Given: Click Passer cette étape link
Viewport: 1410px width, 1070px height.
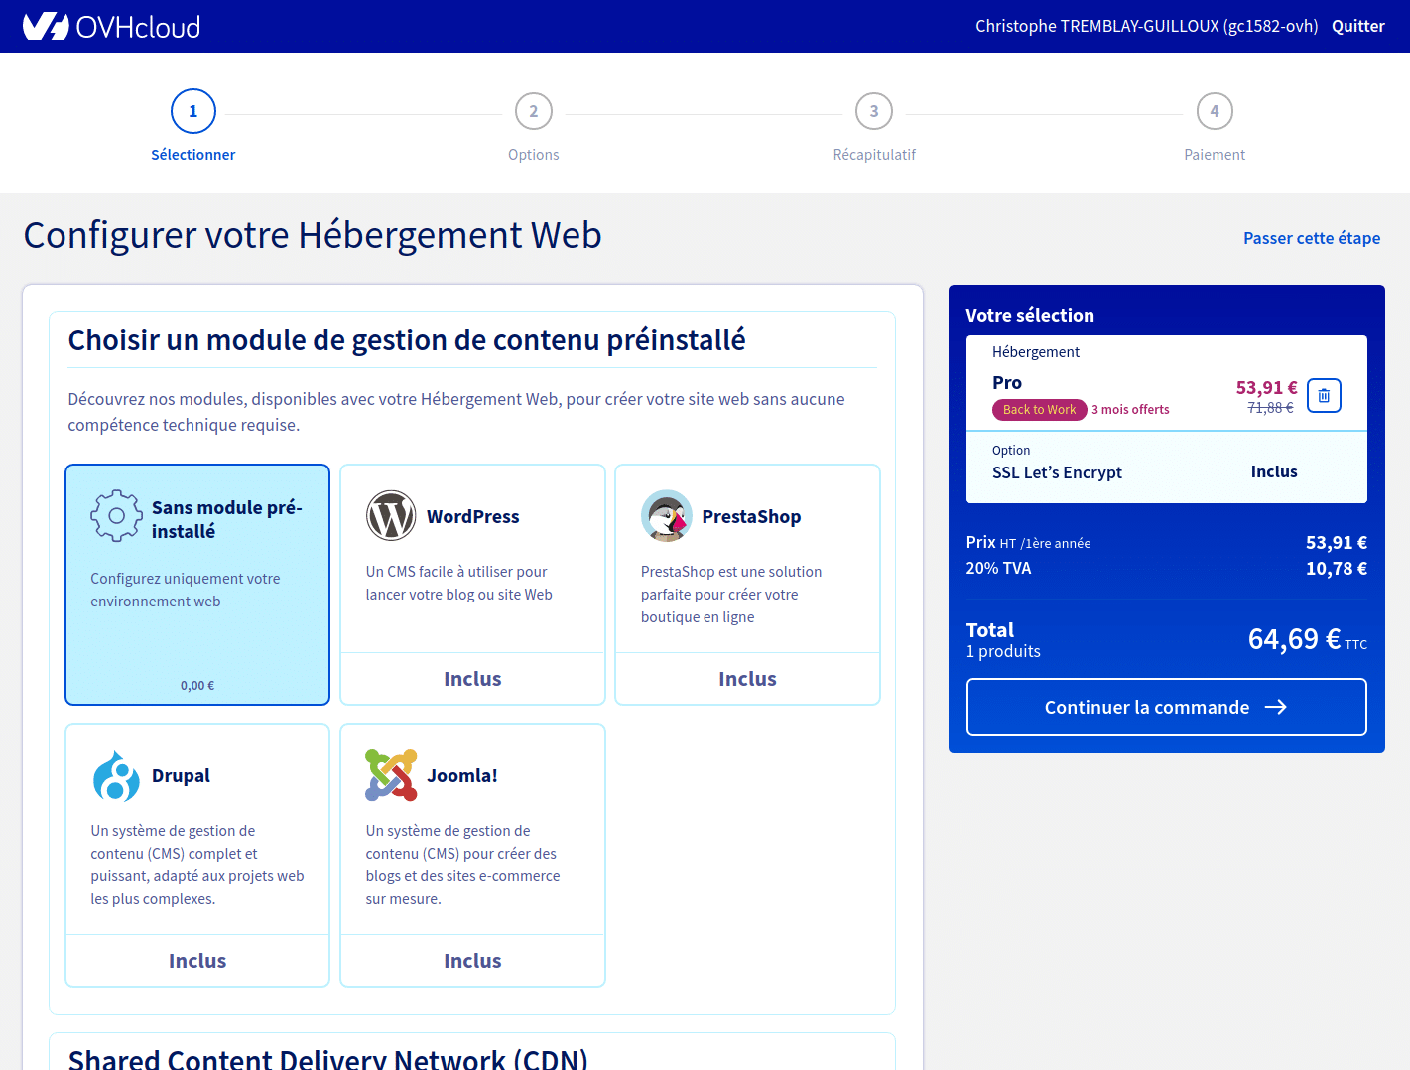Looking at the screenshot, I should pyautogui.click(x=1312, y=238).
